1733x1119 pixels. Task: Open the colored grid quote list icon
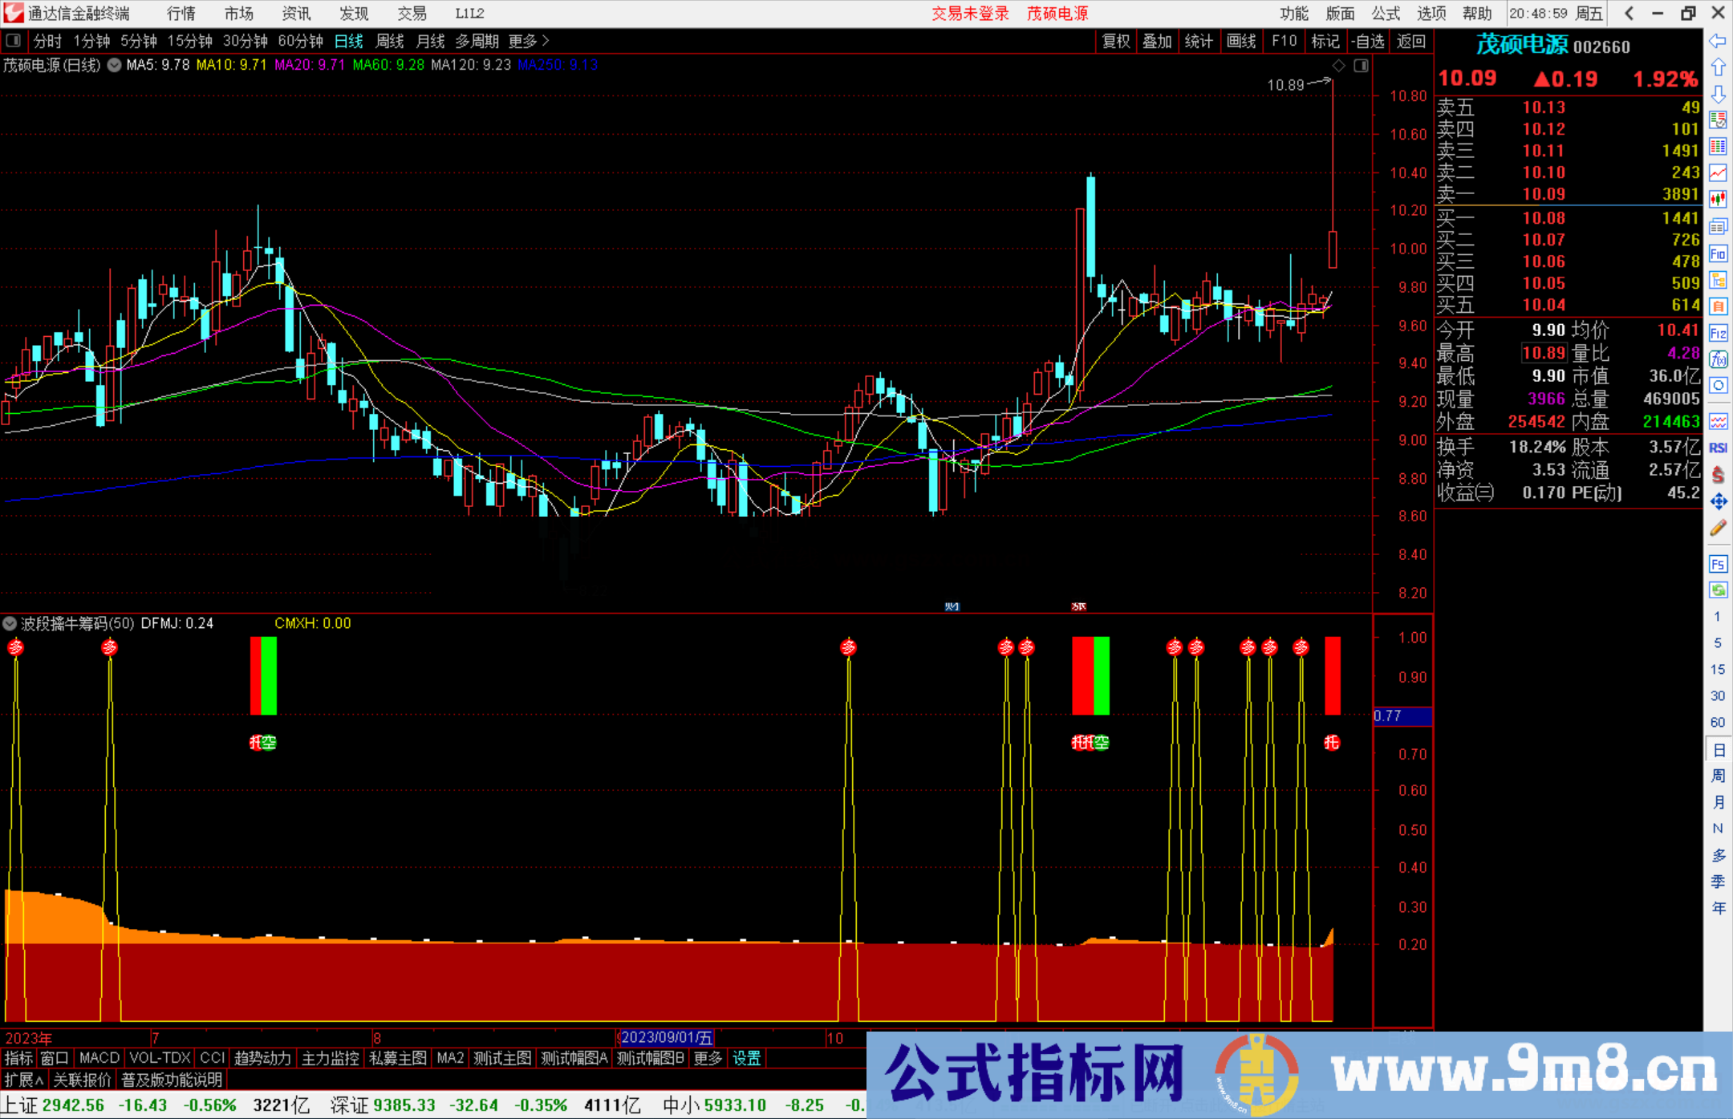pos(1718,147)
